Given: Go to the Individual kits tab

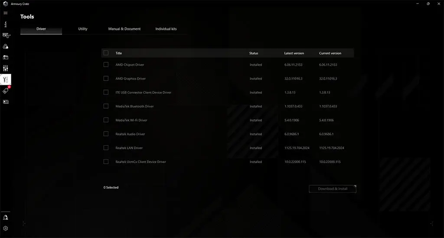Looking at the screenshot, I should pyautogui.click(x=166, y=29).
